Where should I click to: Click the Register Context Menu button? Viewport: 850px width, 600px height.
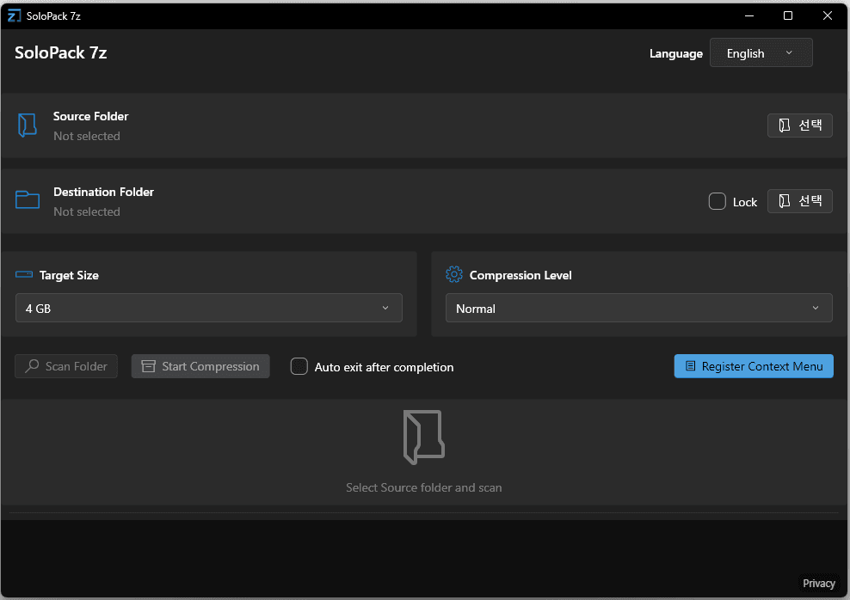click(754, 366)
